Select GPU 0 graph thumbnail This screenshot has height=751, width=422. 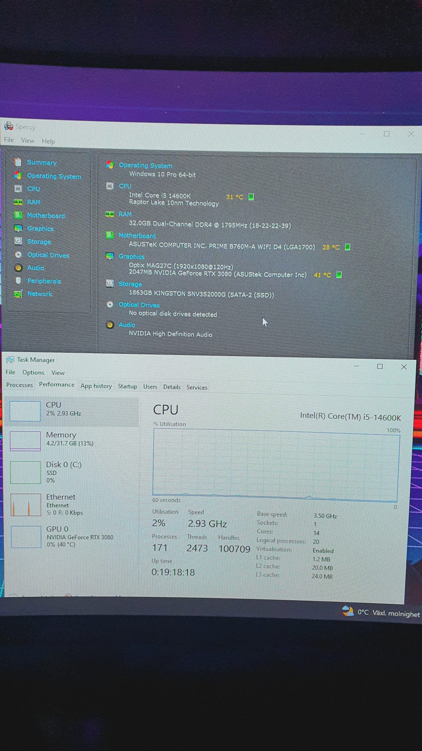click(x=26, y=537)
